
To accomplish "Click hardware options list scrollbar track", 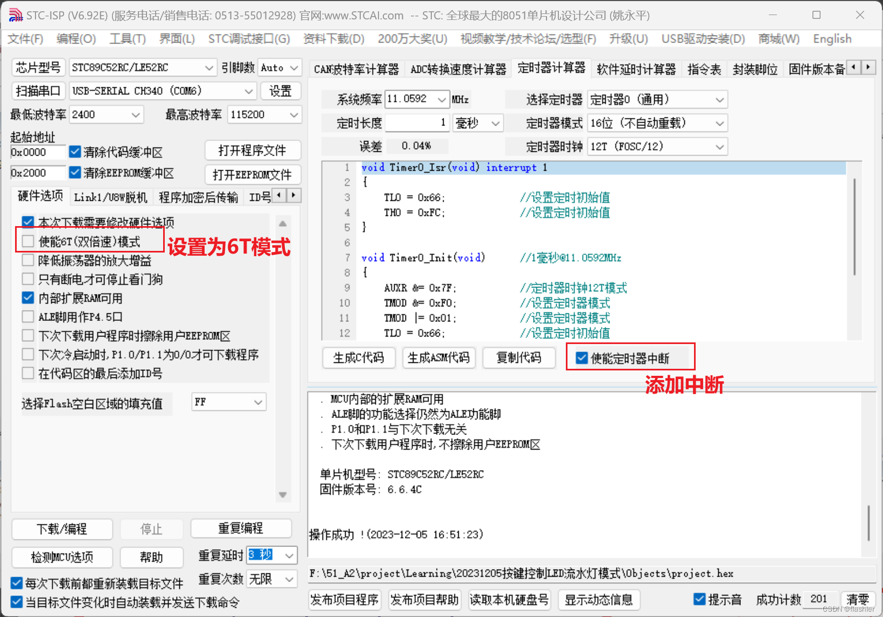I will [x=283, y=359].
